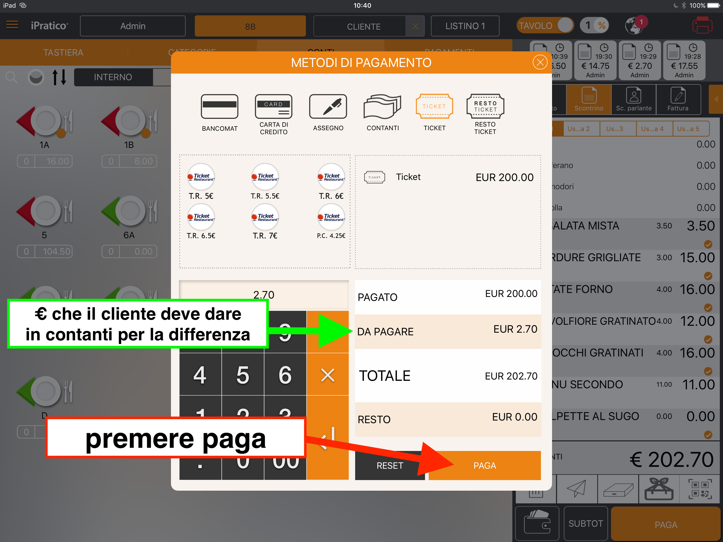Screen dimensions: 723x542
Task: Select BANCOMAT payment method icon
Action: 219,107
